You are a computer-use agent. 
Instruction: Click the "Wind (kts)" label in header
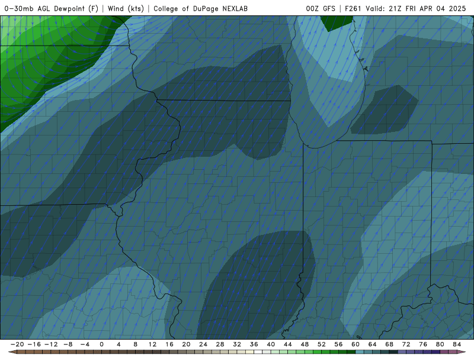pos(126,8)
